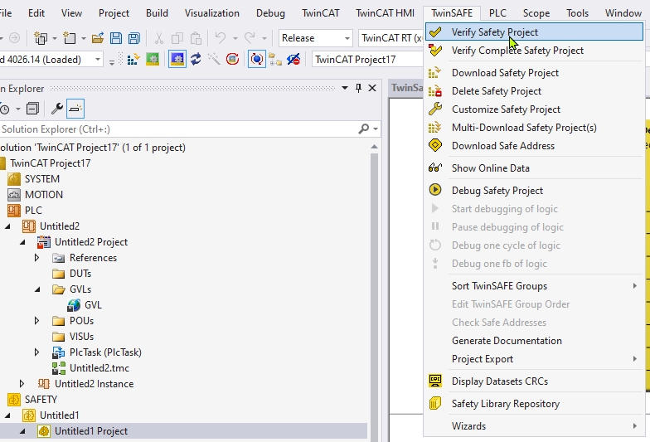Click the Cut scissors icon

pos(159,38)
